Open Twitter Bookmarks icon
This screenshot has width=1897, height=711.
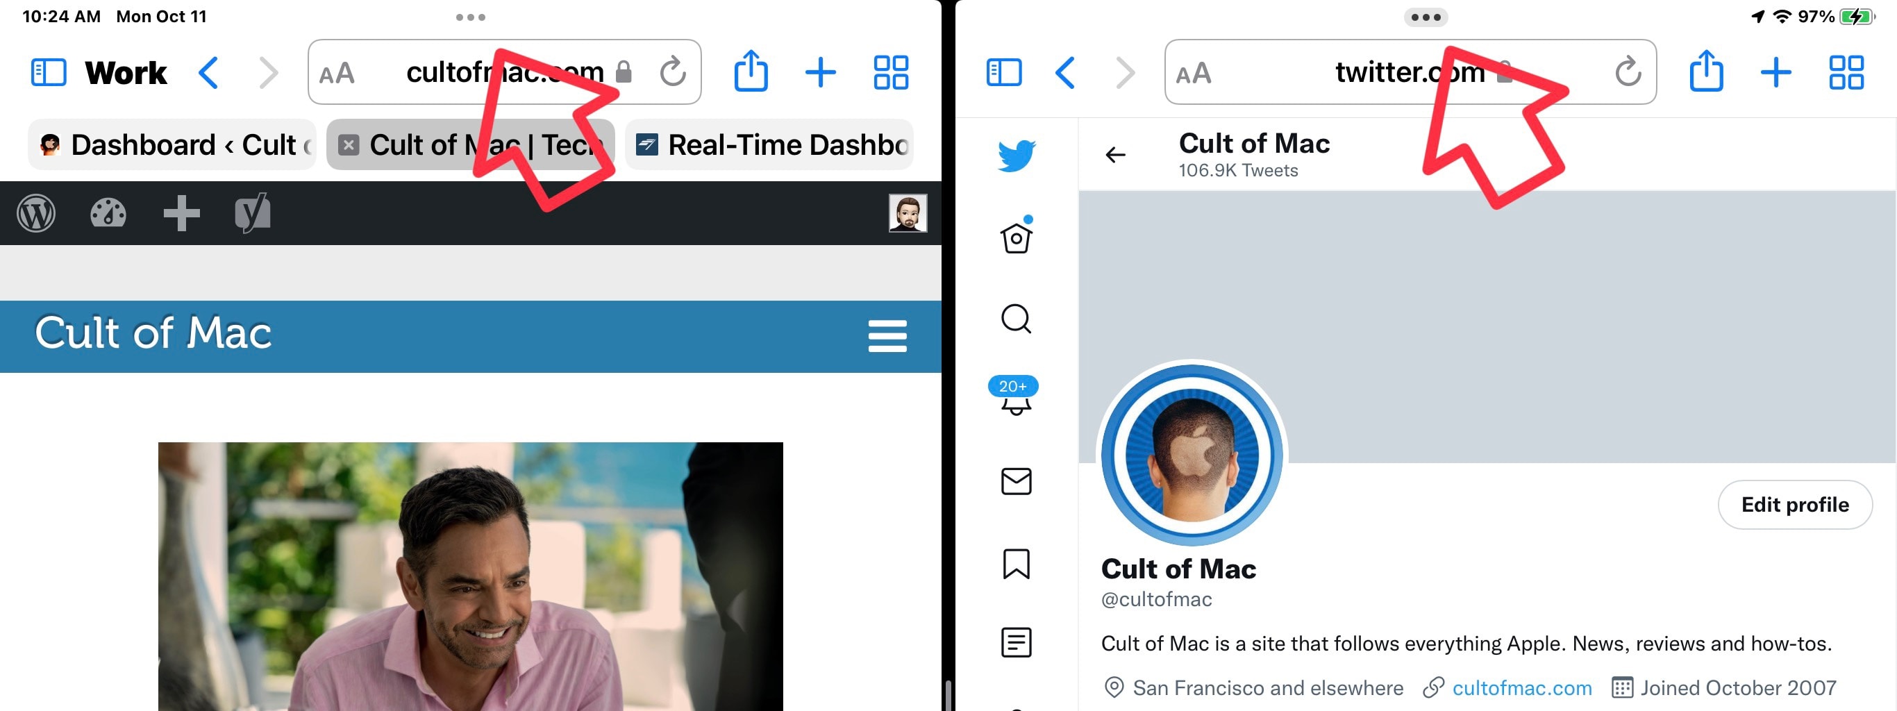click(x=1016, y=564)
